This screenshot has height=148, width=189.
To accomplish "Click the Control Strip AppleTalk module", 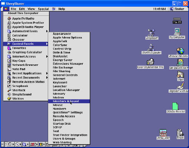I will 11,144.
